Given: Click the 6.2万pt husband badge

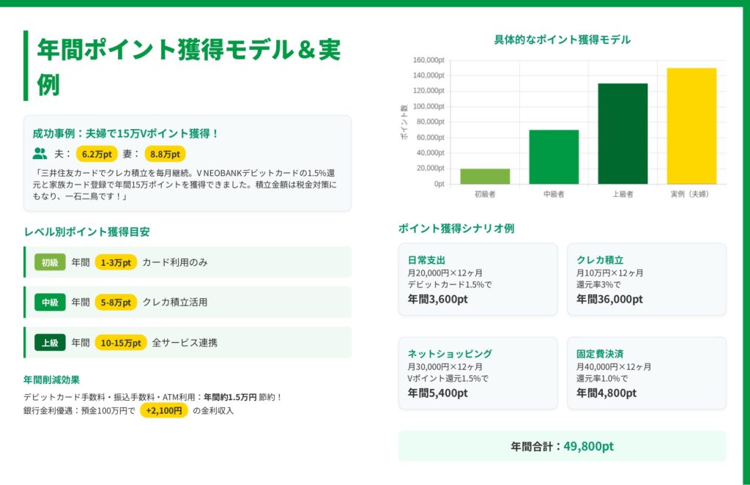Looking at the screenshot, I should click(x=97, y=154).
